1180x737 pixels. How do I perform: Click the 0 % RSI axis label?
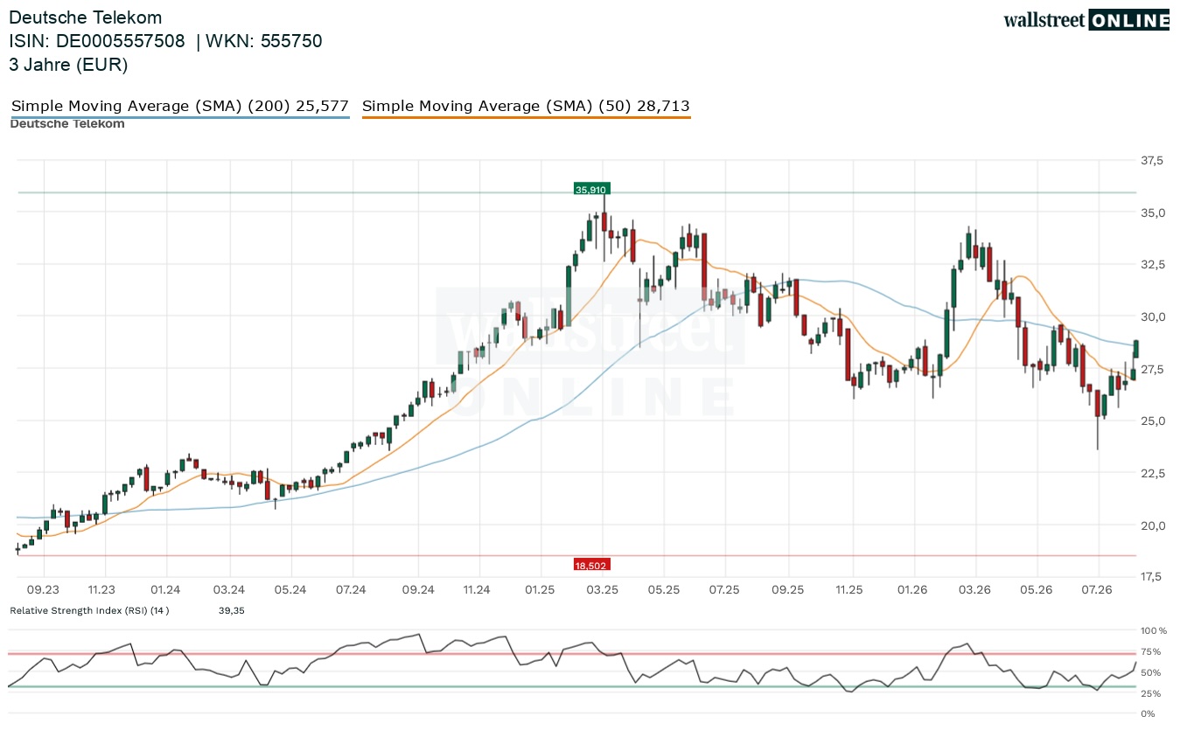point(1149,714)
